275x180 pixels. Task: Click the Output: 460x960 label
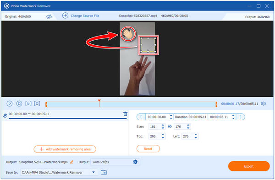tap(257, 17)
